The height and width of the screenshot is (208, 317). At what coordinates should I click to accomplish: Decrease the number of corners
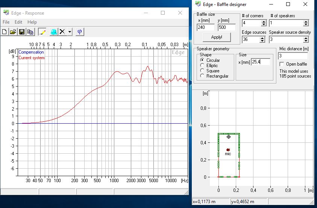(264, 25)
